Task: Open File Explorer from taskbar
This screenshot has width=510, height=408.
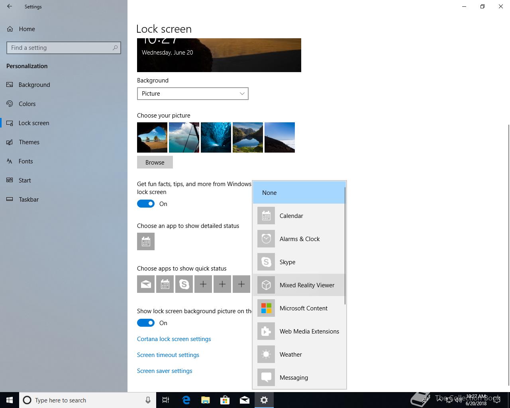Action: pyautogui.click(x=206, y=400)
